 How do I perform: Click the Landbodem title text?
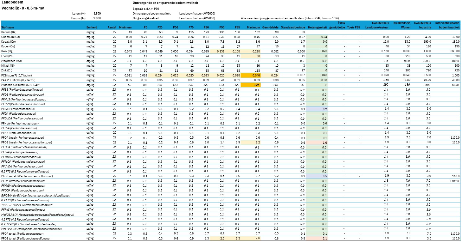10,2
